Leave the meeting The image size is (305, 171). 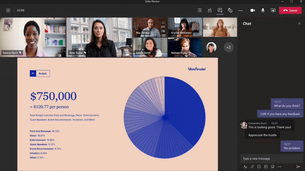(290, 10)
